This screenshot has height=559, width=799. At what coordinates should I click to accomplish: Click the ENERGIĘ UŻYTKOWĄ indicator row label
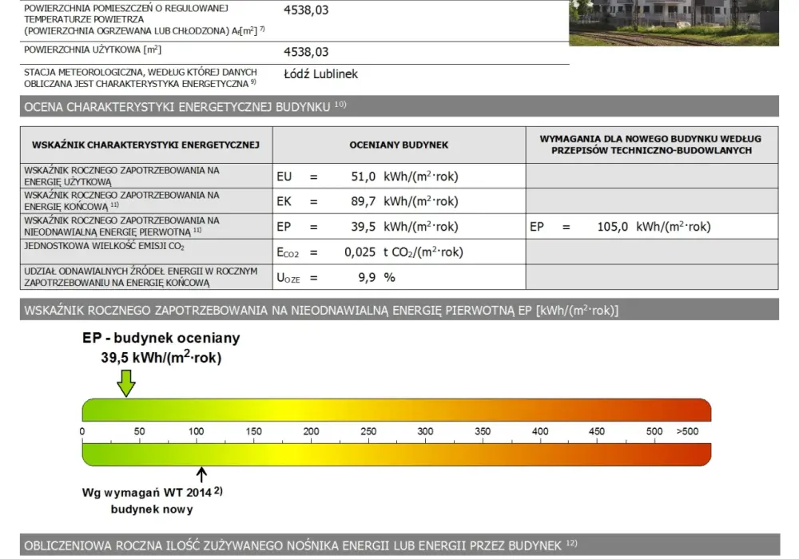point(121,176)
